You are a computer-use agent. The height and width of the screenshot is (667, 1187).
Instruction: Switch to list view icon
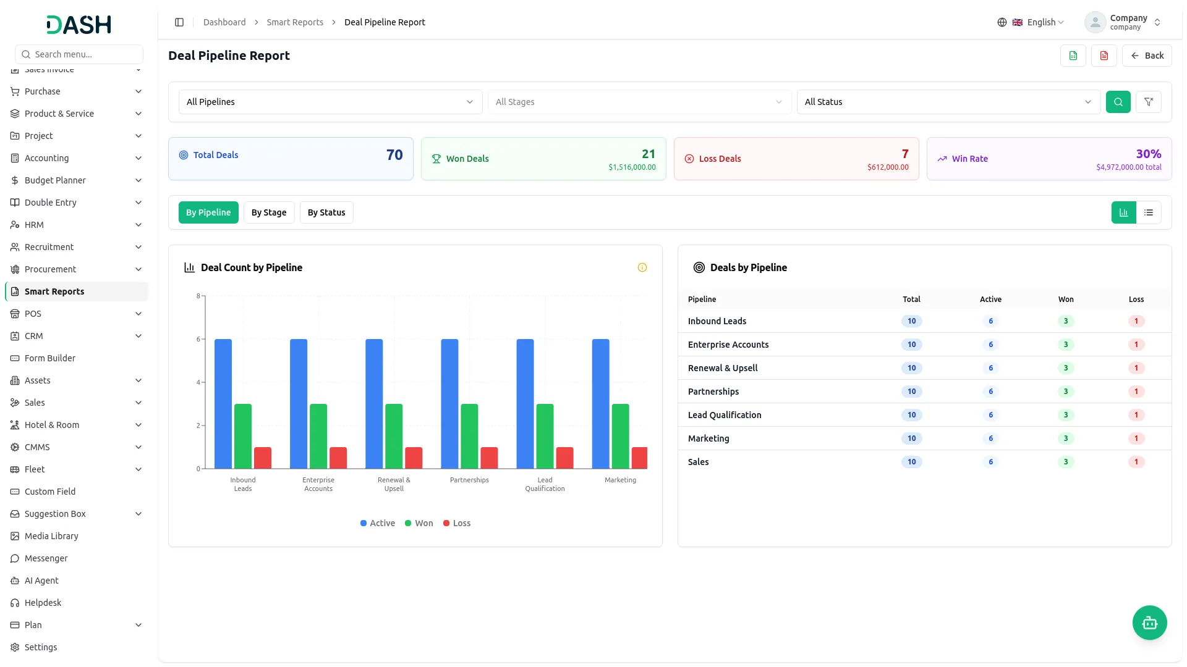coord(1149,212)
